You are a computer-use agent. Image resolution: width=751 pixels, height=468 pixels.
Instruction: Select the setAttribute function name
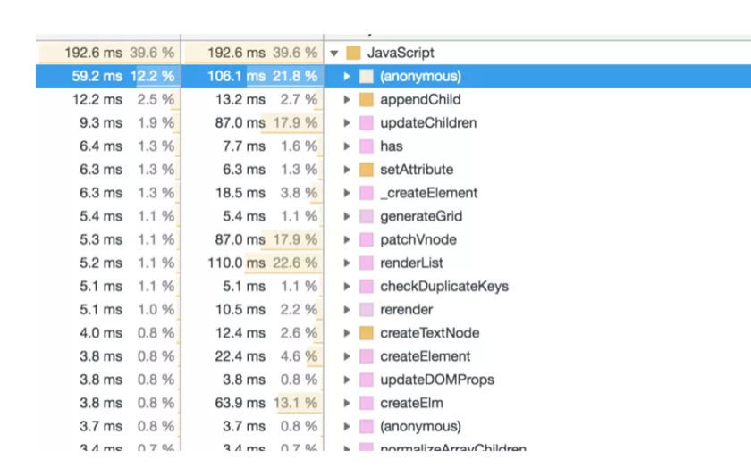pos(417,170)
